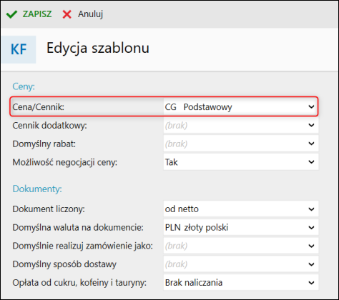The height and width of the screenshot is (300, 339).
Task: Click the Ceny section header
Action: pyautogui.click(x=24, y=86)
